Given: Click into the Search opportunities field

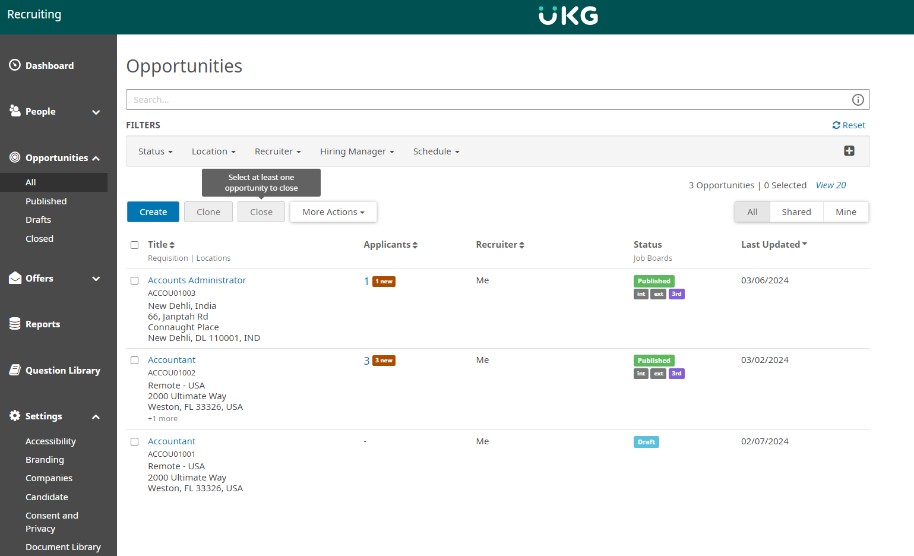Looking at the screenshot, I should (487, 100).
